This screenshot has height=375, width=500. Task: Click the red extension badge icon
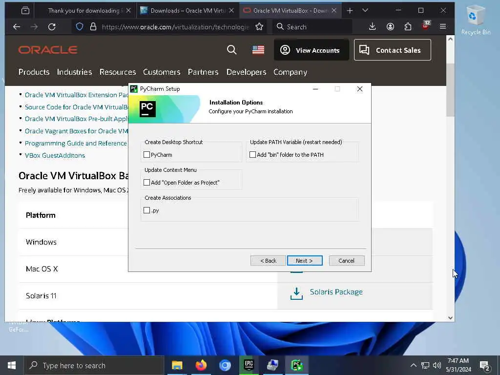[426, 25]
